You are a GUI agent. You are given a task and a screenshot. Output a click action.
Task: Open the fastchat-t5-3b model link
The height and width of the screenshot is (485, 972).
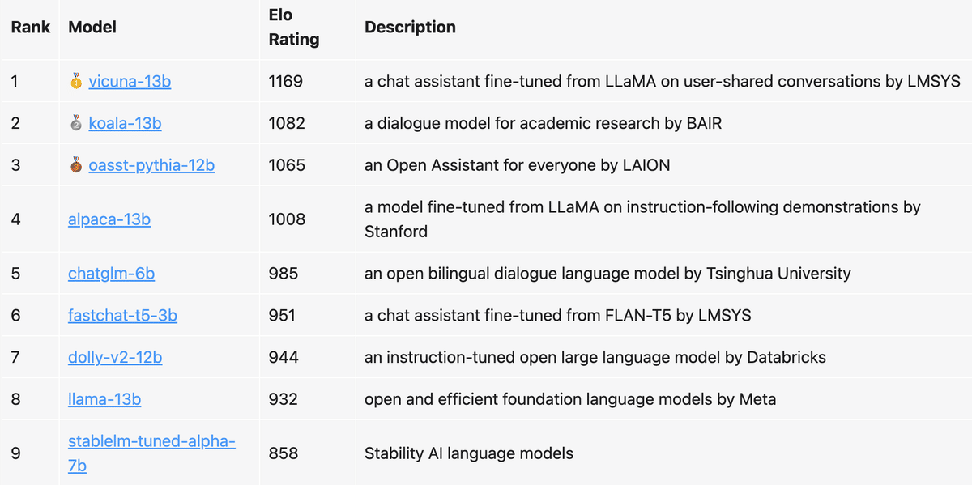point(122,315)
